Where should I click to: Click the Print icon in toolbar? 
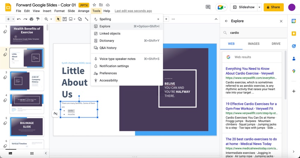31,19
